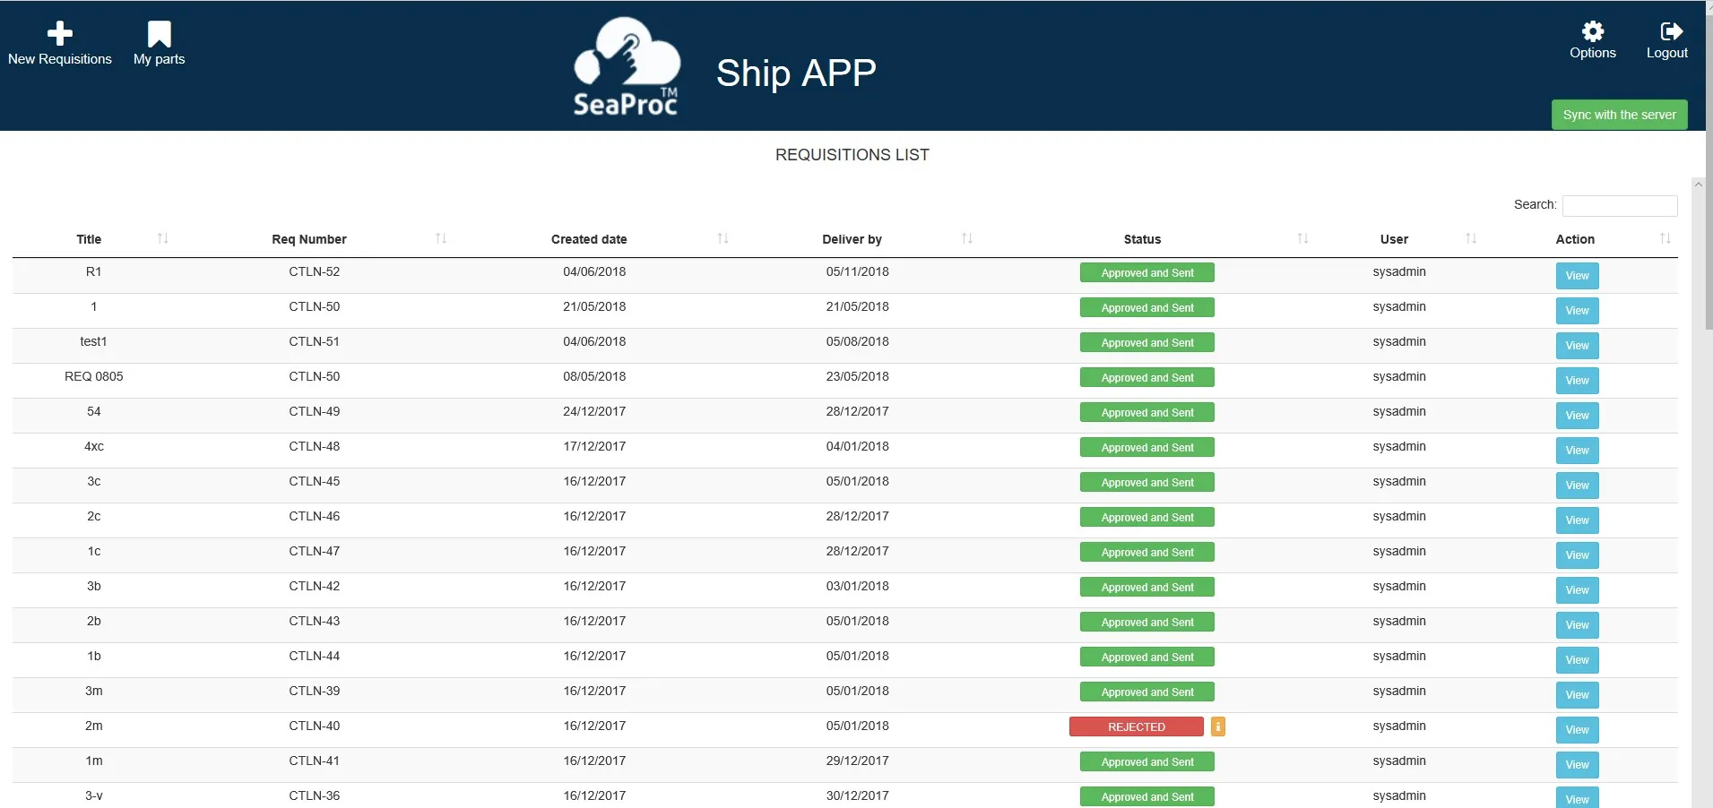Click the sort icon beside Status column
The height and width of the screenshot is (808, 1713).
click(x=1302, y=238)
